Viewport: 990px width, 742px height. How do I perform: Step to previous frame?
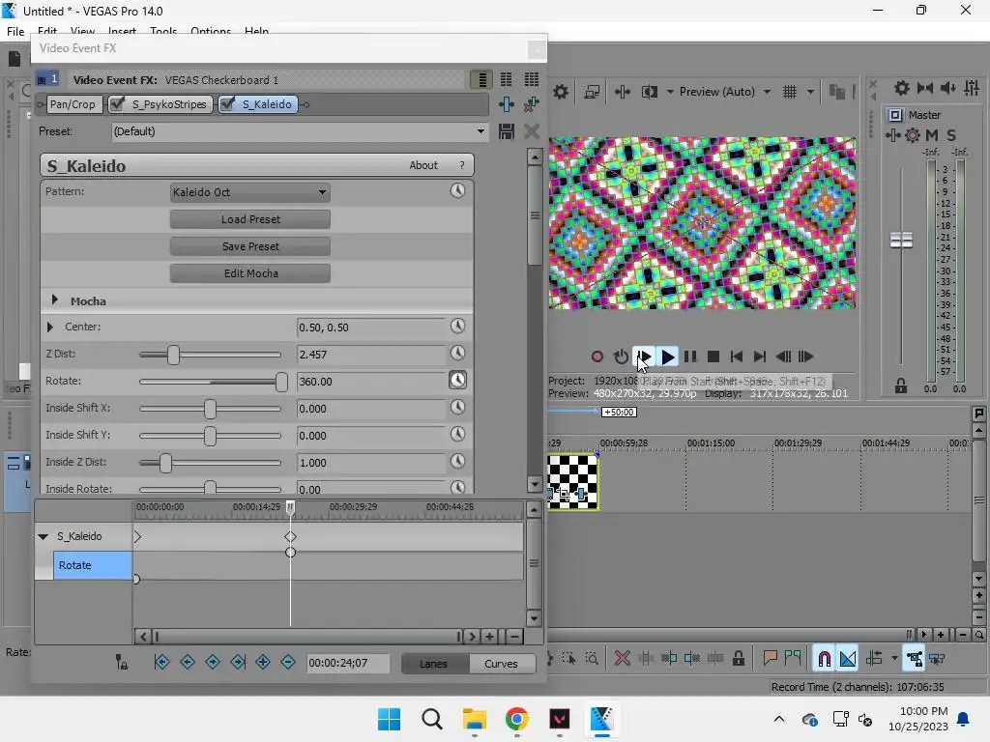783,357
